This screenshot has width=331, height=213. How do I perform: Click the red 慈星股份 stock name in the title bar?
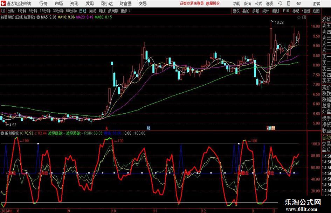pyautogui.click(x=213, y=3)
